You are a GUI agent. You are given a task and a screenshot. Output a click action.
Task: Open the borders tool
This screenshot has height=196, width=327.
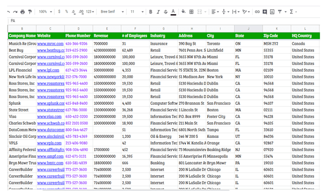coord(191,12)
